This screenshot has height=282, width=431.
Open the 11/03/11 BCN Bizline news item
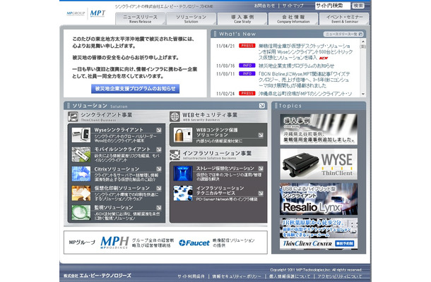tap(305, 80)
